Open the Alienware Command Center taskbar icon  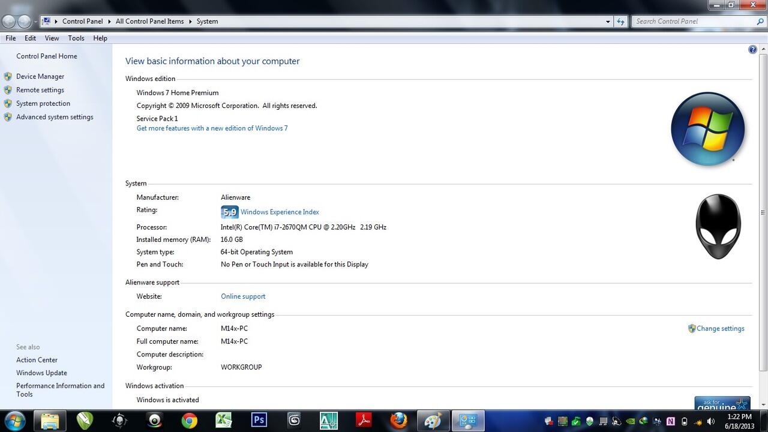click(119, 420)
